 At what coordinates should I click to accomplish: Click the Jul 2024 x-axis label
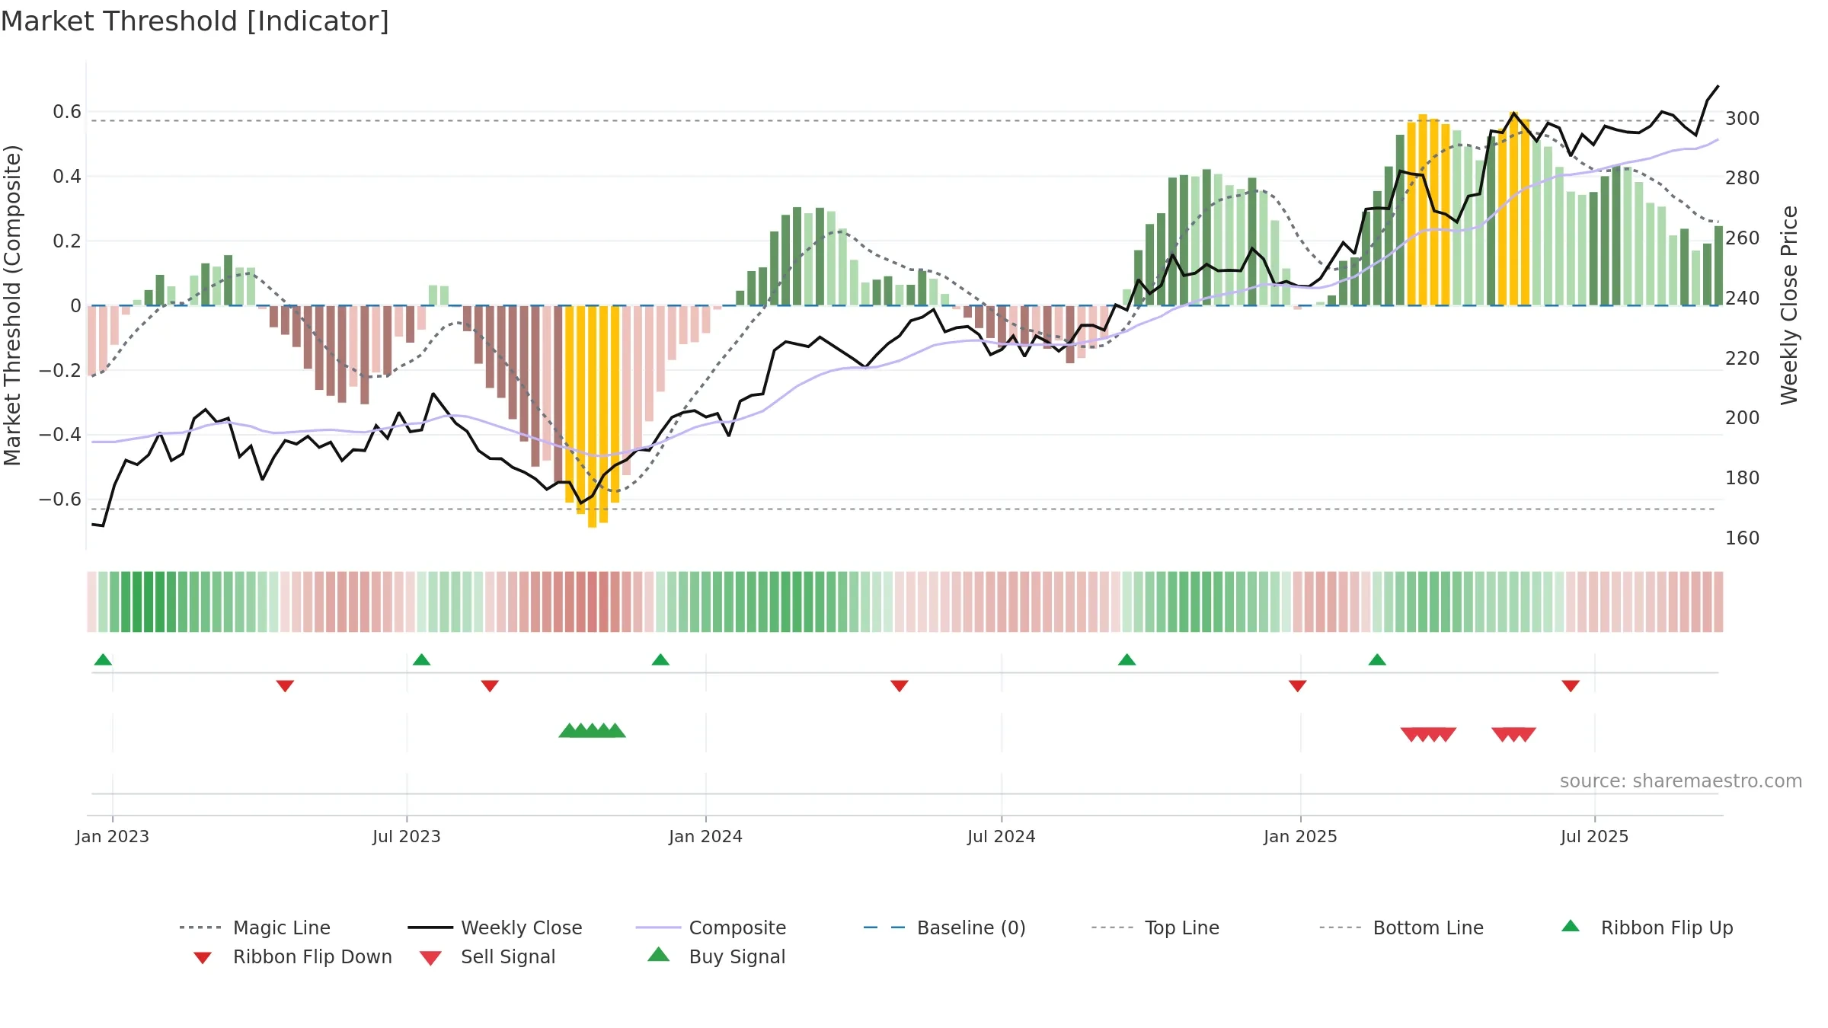pos(1001,837)
